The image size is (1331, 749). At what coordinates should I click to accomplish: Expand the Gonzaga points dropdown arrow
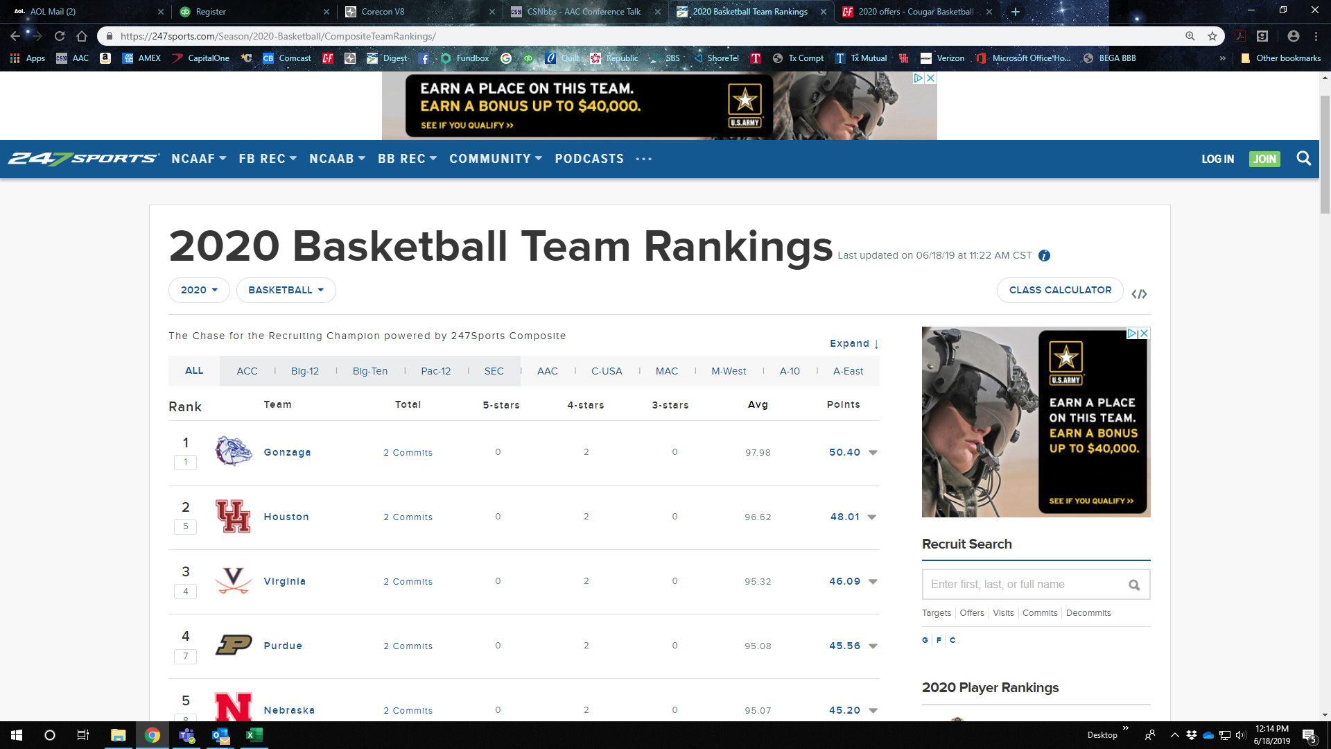873,453
